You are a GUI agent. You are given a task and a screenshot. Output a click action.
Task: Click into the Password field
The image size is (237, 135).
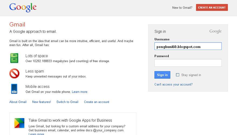click(x=188, y=63)
